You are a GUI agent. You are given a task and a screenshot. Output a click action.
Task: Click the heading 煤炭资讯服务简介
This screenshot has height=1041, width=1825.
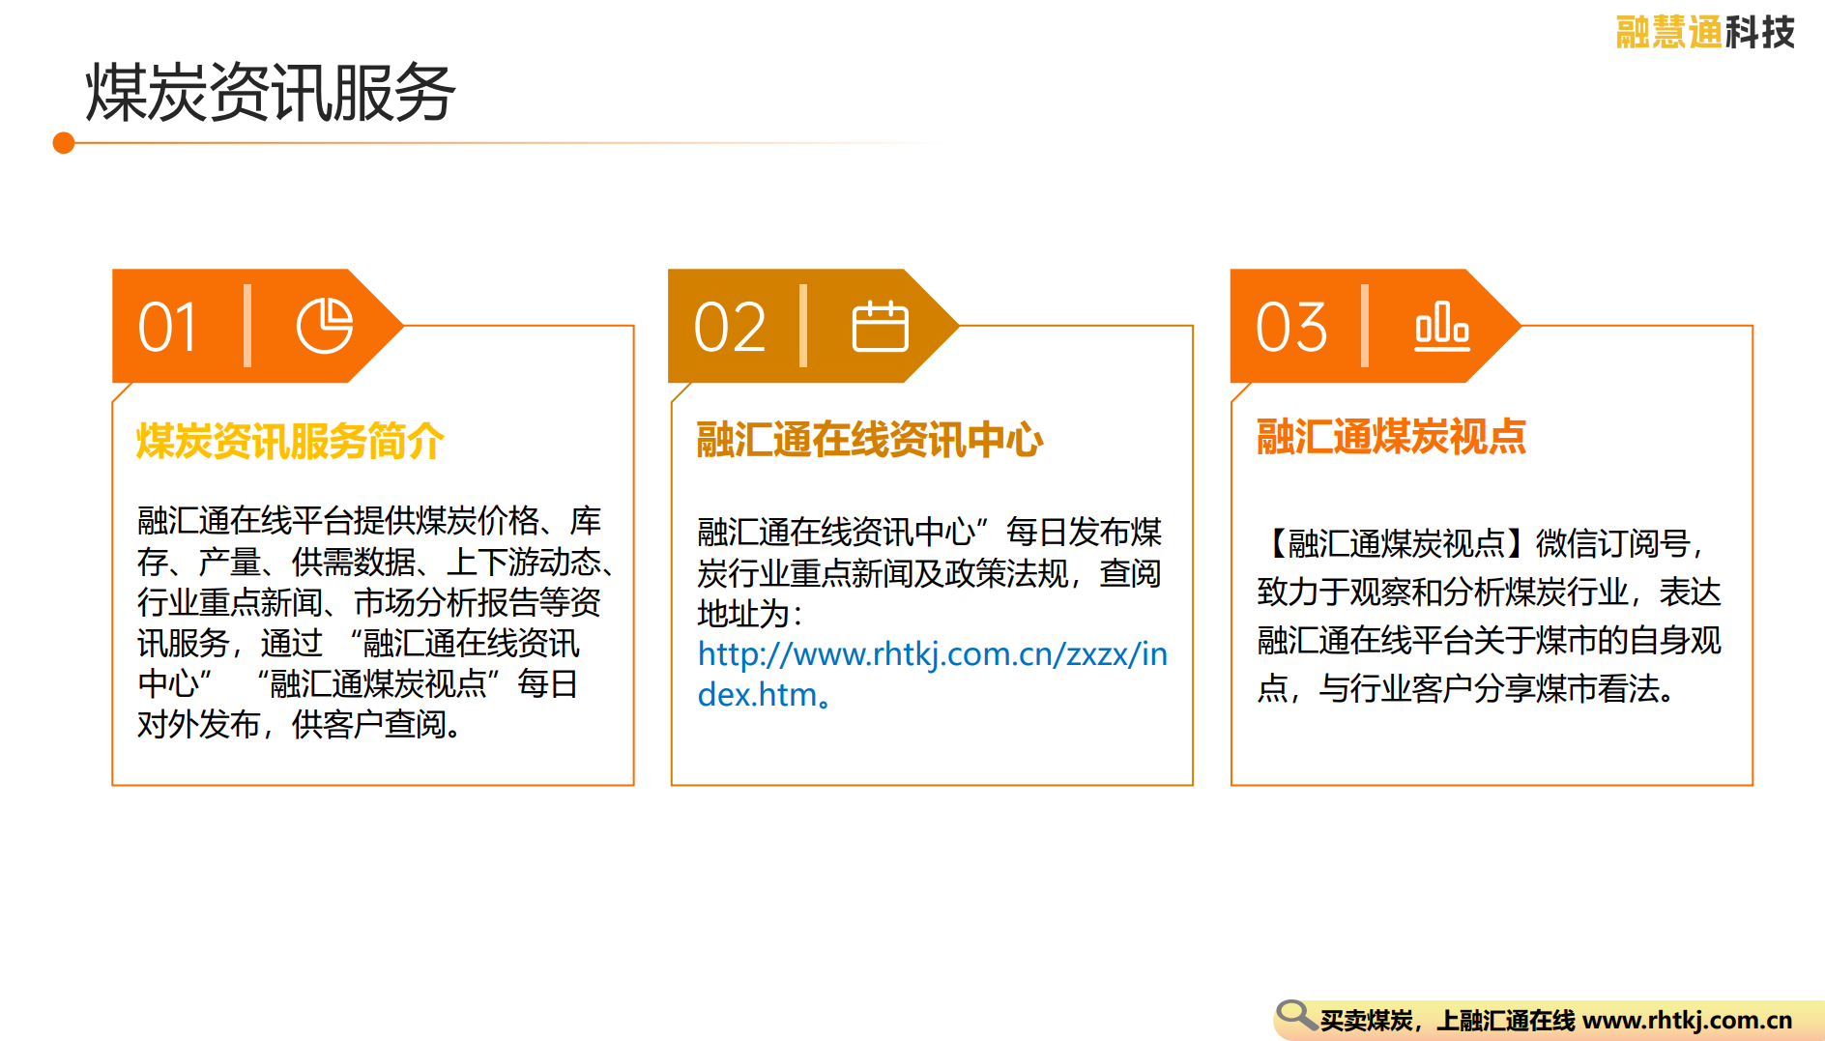click(290, 441)
